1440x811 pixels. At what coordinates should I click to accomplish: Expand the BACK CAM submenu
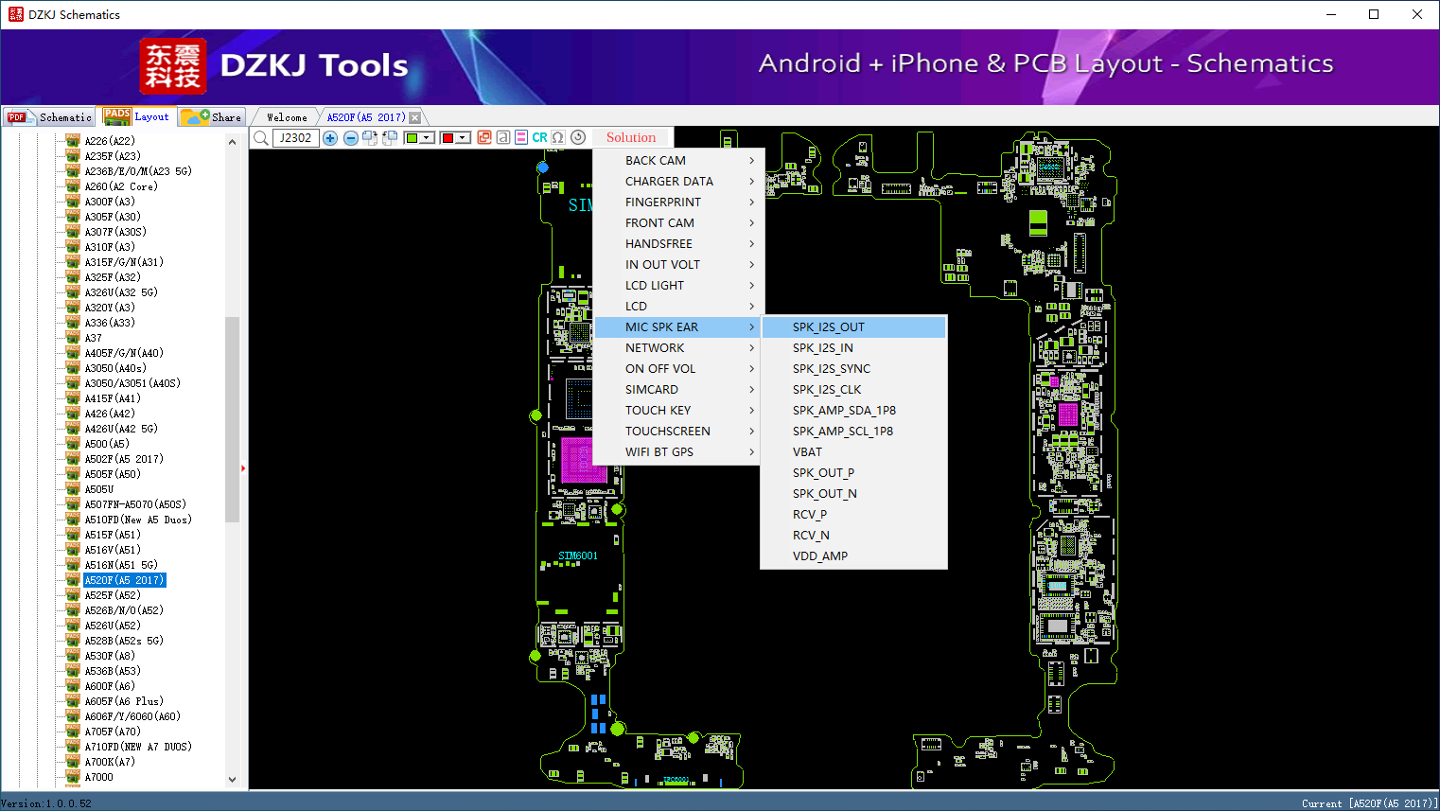679,161
